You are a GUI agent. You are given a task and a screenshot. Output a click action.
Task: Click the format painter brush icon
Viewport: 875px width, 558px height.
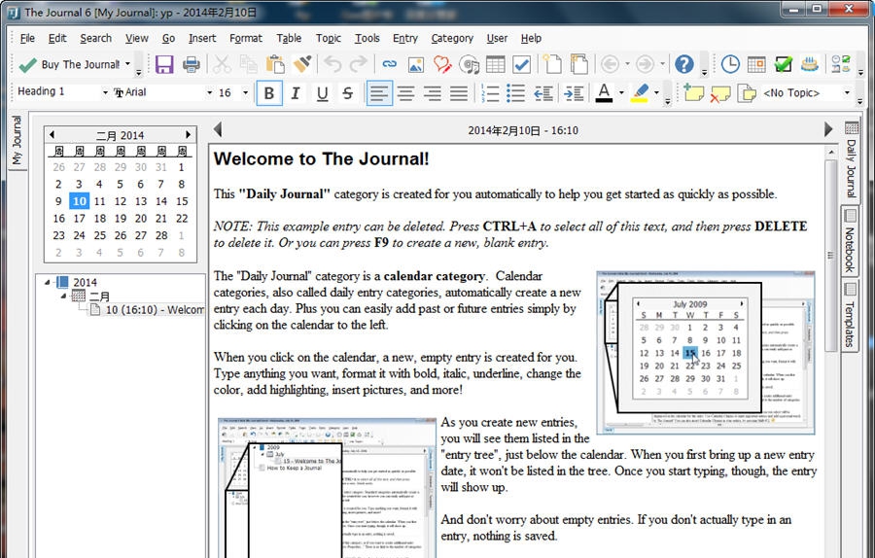click(x=302, y=65)
